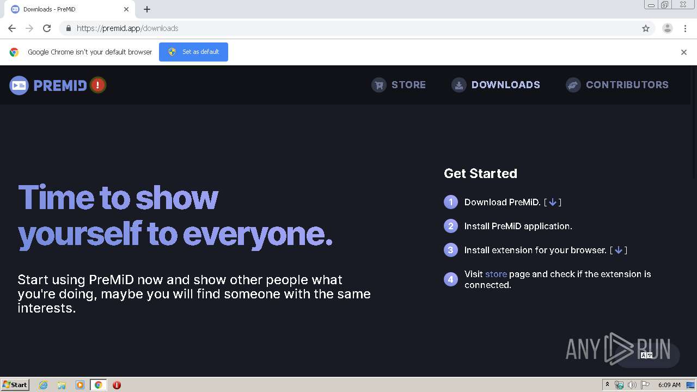Click the red exclamation alert badge
Image resolution: width=697 pixels, height=392 pixels.
98,85
